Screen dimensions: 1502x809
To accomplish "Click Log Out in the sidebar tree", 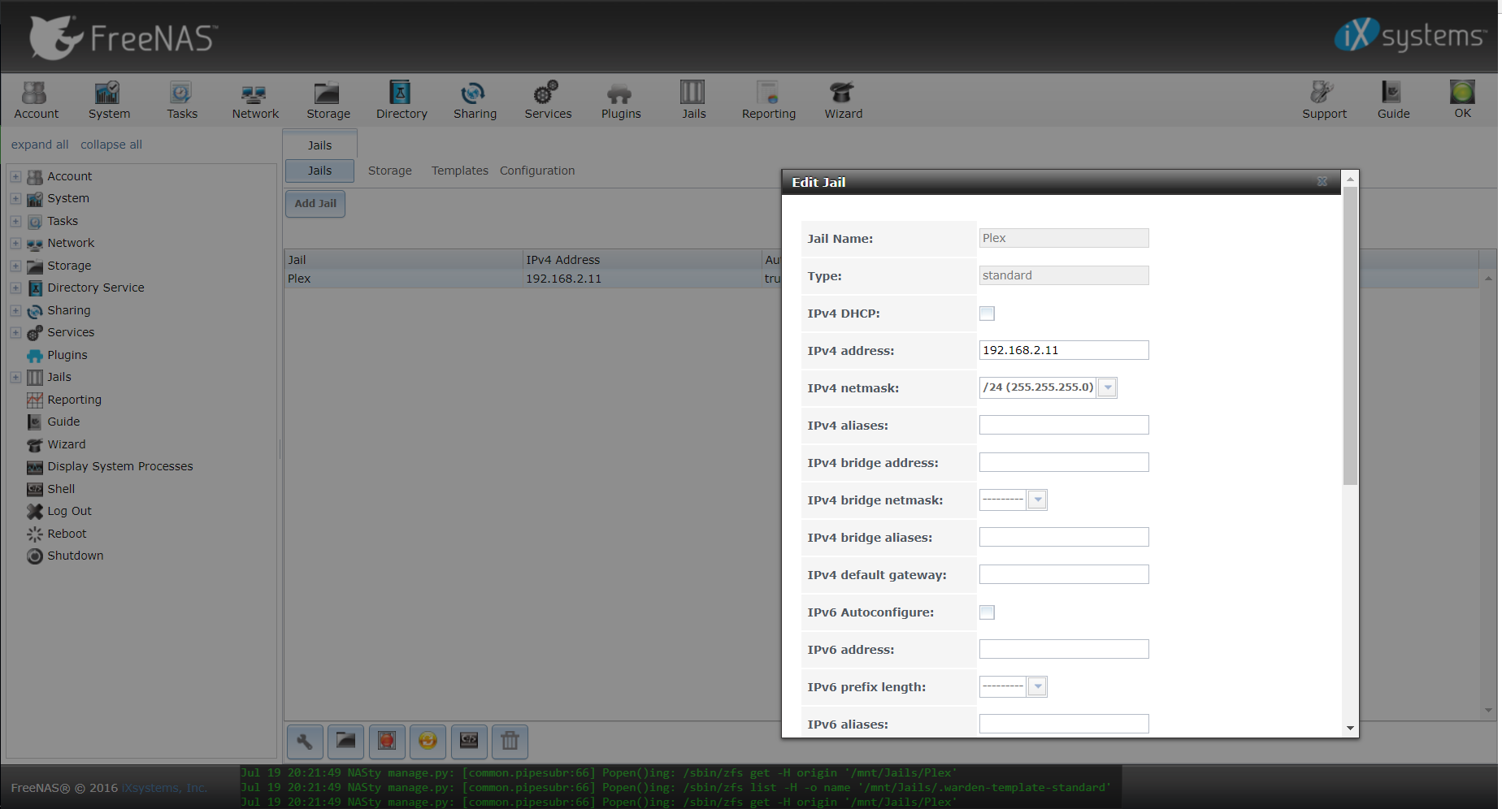I will pos(69,511).
